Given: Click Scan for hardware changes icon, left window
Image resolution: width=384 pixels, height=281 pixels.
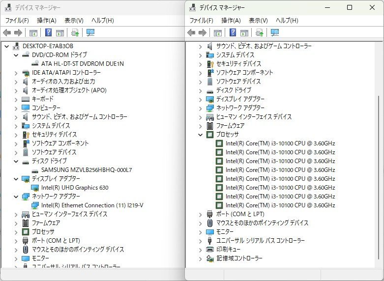Looking at the screenshot, I should pyautogui.click(x=90, y=32).
